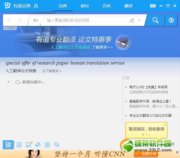Screen dimensions: 180x158
Task: Click 看美剧学外语，看什么？怎么看... subtitle
Action: click(153, 106)
